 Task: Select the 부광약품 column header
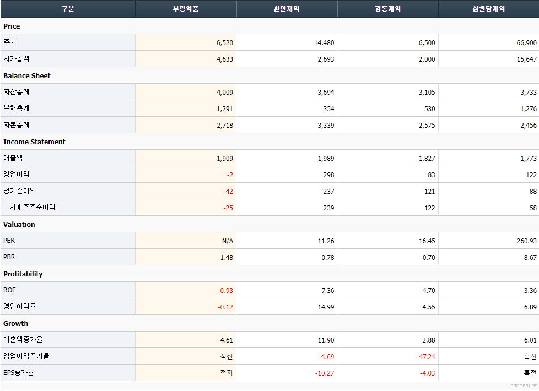coord(186,9)
